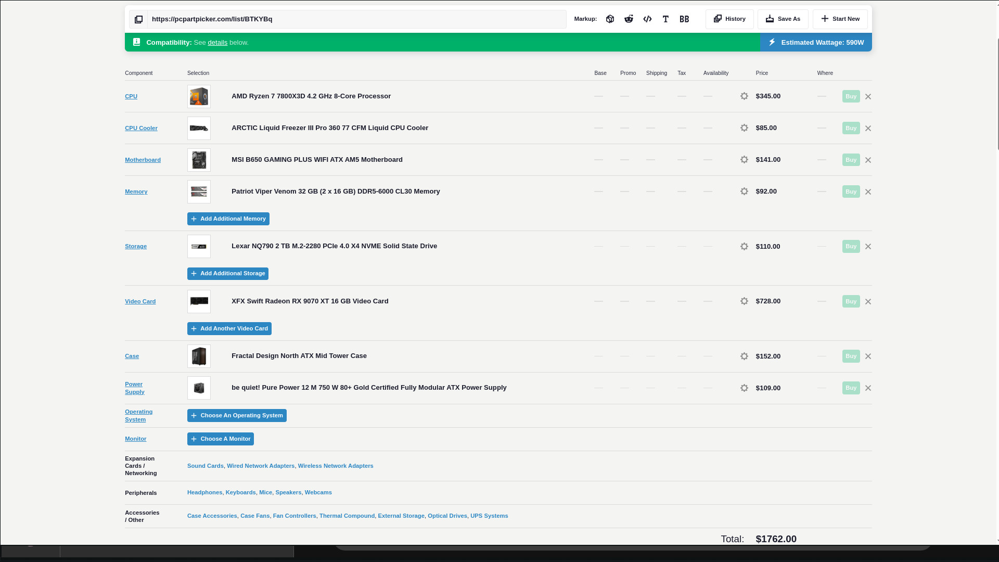Add Additional Storage

(x=228, y=274)
